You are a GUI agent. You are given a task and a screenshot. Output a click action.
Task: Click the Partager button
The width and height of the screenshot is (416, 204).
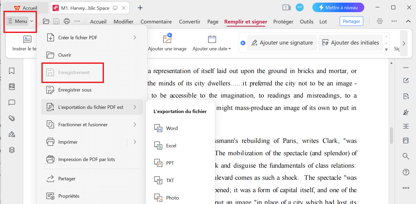click(351, 21)
